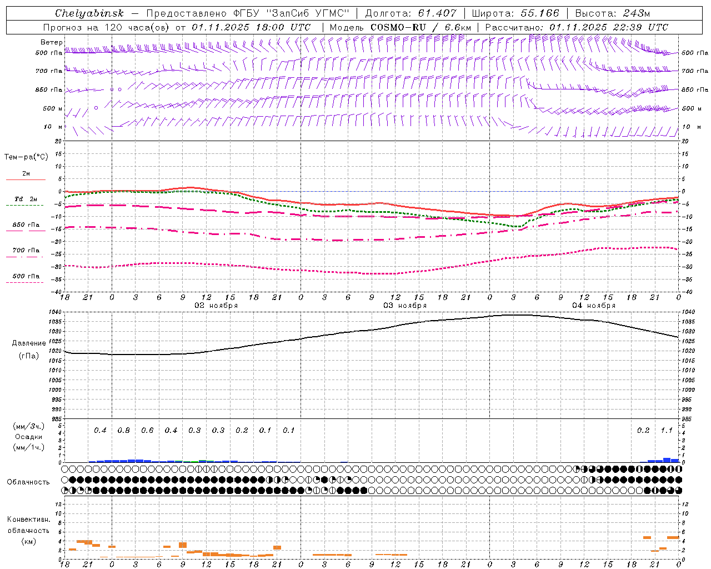Select the "Тем-ра(°C)" temperature panel label
This screenshot has width=711, height=569.
pyautogui.click(x=26, y=157)
